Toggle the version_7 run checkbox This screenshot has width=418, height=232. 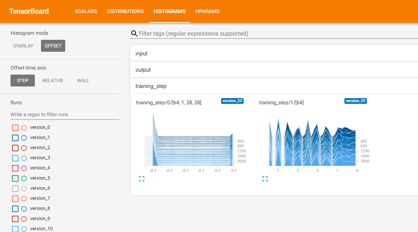15,198
